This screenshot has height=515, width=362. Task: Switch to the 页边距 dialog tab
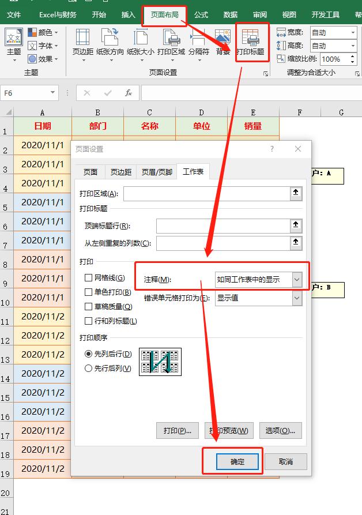[121, 172]
